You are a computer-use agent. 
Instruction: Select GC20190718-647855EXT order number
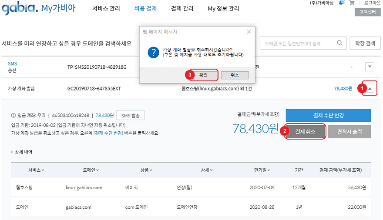point(94,89)
